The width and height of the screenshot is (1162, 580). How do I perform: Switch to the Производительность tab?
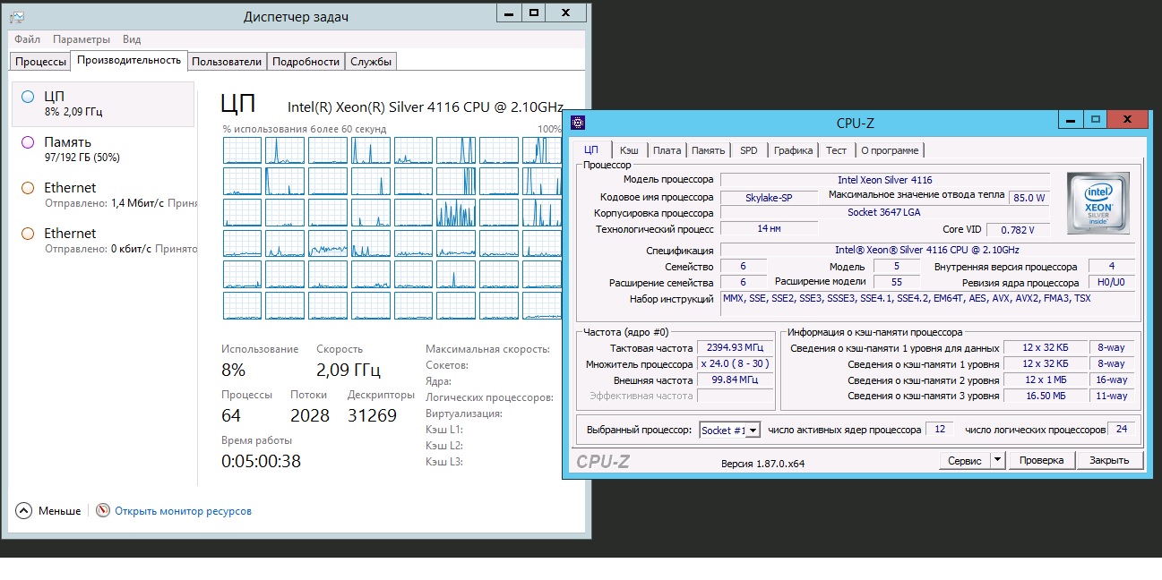coord(129,60)
